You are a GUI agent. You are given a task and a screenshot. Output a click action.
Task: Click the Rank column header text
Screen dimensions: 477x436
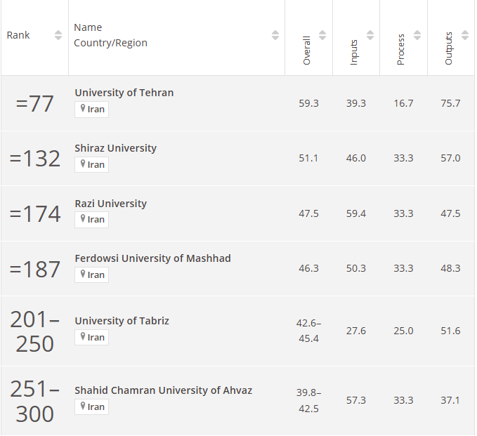click(x=18, y=35)
